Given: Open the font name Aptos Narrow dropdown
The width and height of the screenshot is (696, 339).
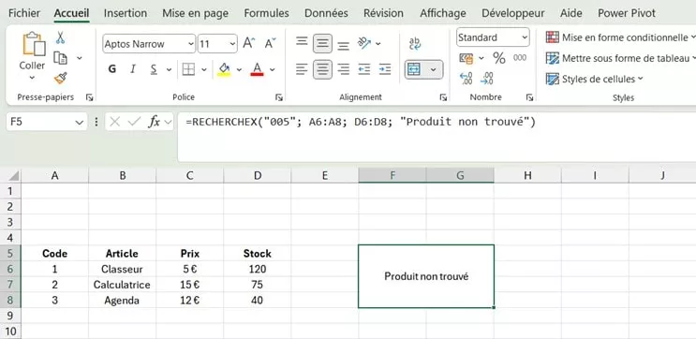Looking at the screenshot, I should click(191, 44).
